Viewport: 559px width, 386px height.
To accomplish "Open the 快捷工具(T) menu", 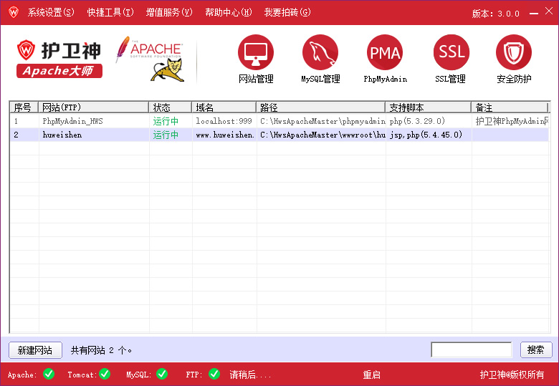I will pos(110,12).
